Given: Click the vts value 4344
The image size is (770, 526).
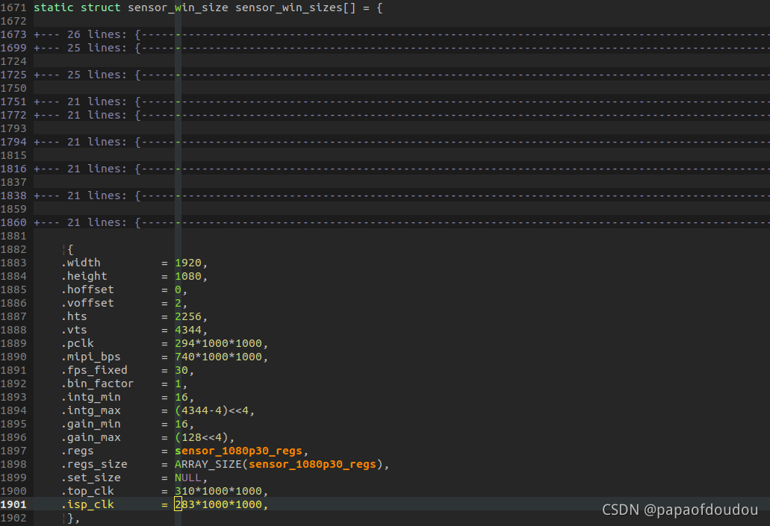Looking at the screenshot, I should [188, 330].
